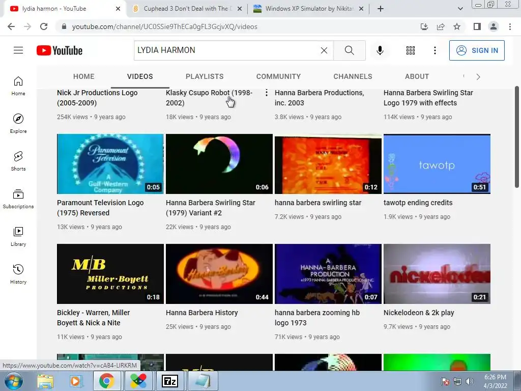Open Explore in the sidebar

coord(18,124)
